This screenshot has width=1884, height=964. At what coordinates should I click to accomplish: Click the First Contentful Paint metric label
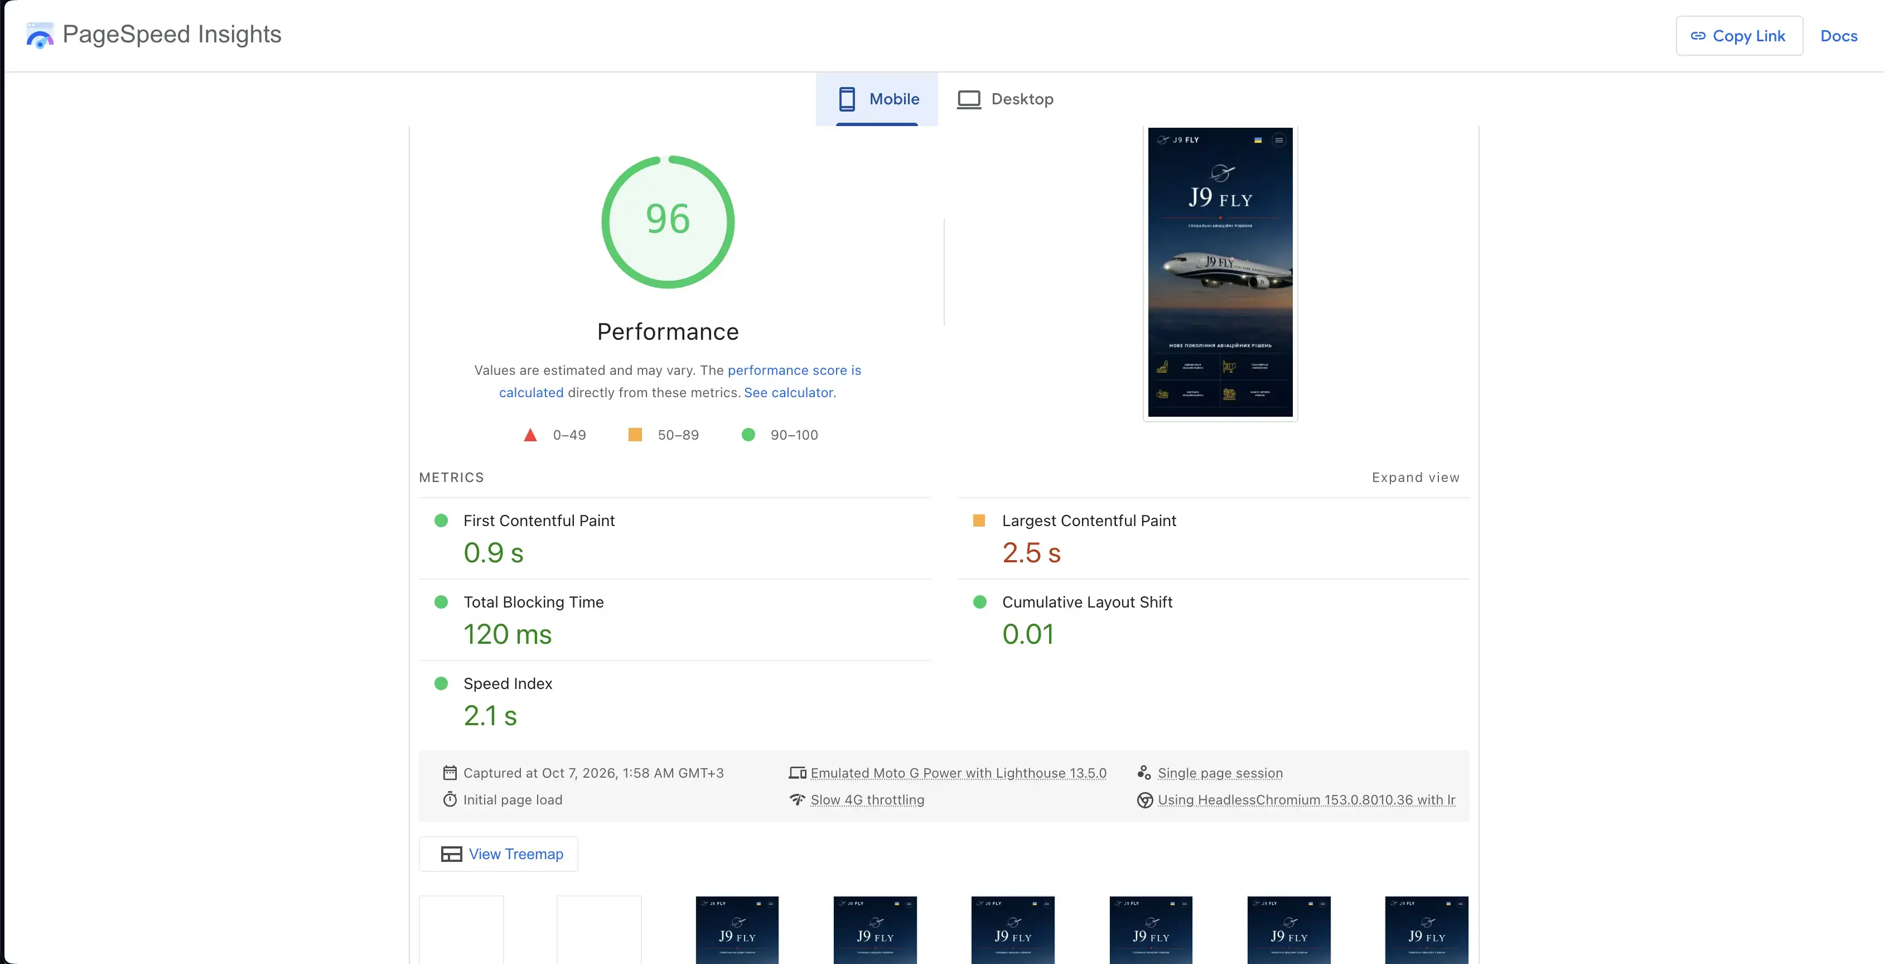coord(539,520)
